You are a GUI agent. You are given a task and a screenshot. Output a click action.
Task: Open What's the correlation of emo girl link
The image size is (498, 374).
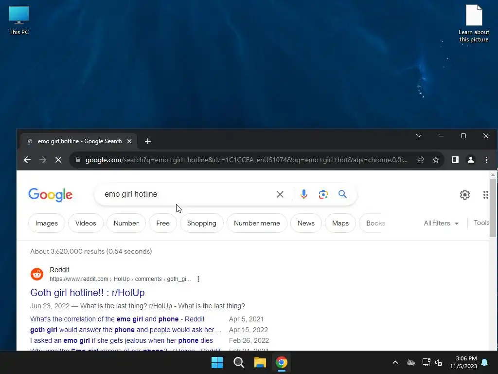coord(117,319)
